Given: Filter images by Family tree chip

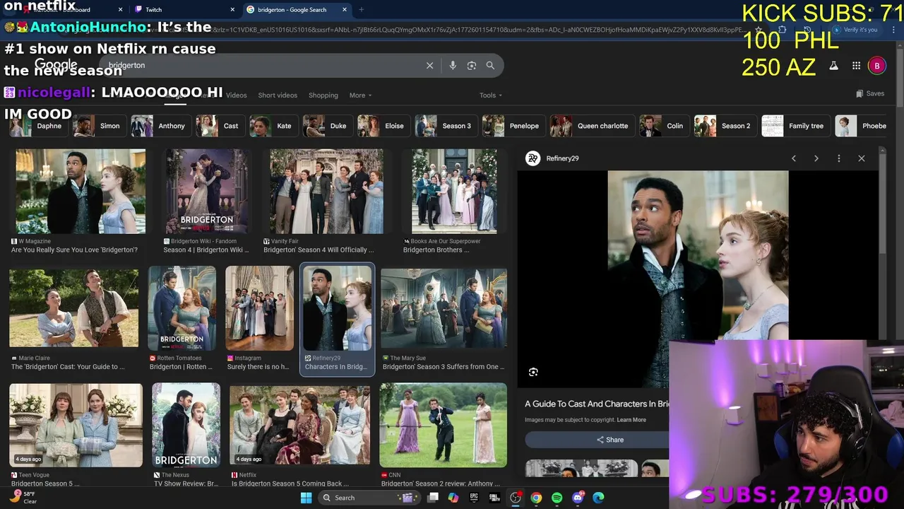Looking at the screenshot, I should [795, 126].
